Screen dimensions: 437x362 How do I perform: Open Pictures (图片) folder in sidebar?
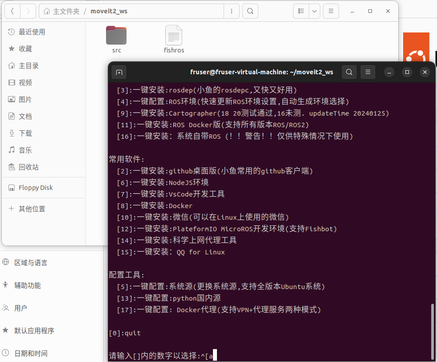coord(44,100)
